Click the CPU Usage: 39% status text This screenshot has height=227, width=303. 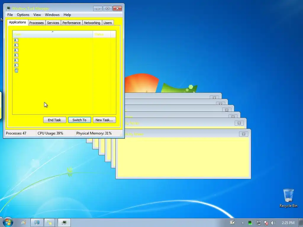point(50,133)
